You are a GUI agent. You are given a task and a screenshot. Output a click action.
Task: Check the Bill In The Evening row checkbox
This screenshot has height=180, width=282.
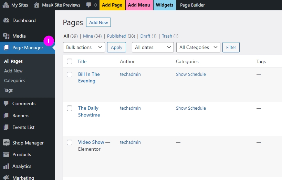pos(70,74)
